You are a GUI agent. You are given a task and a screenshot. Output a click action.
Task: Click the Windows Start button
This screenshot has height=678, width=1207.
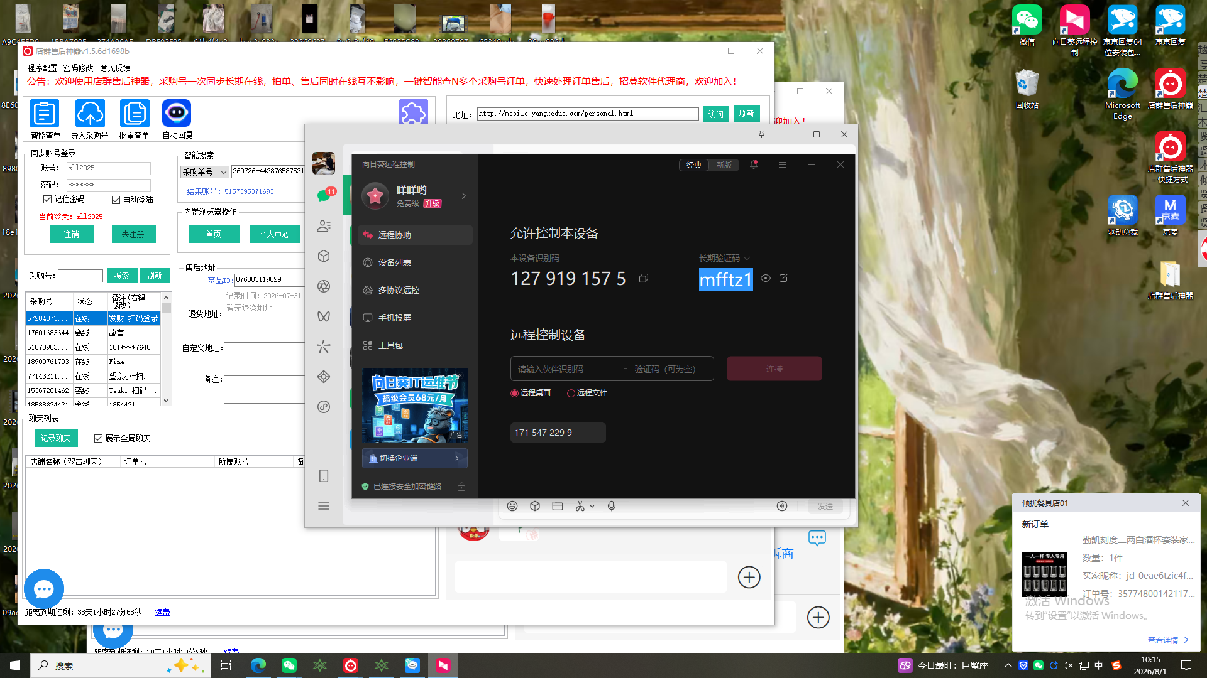point(15,665)
